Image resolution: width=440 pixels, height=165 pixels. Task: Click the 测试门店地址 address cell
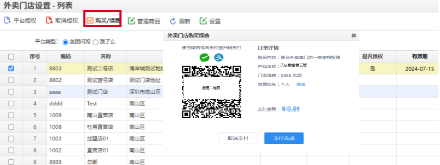point(145,80)
